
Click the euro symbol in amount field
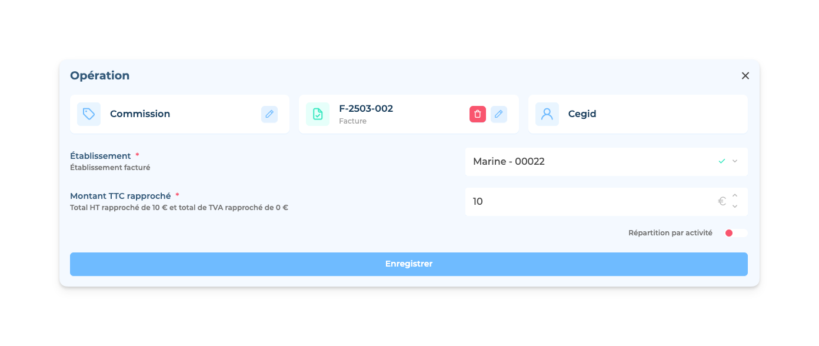722,201
